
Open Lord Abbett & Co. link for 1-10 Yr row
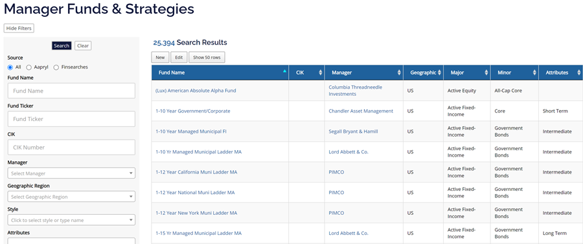[349, 152]
